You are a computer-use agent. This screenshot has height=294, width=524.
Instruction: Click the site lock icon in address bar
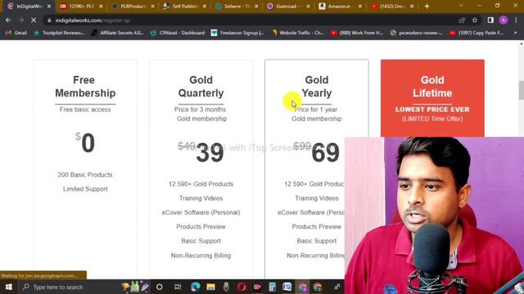pos(49,20)
